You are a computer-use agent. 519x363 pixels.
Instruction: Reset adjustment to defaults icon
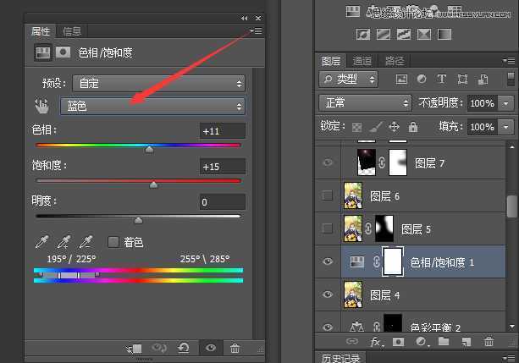click(x=184, y=348)
